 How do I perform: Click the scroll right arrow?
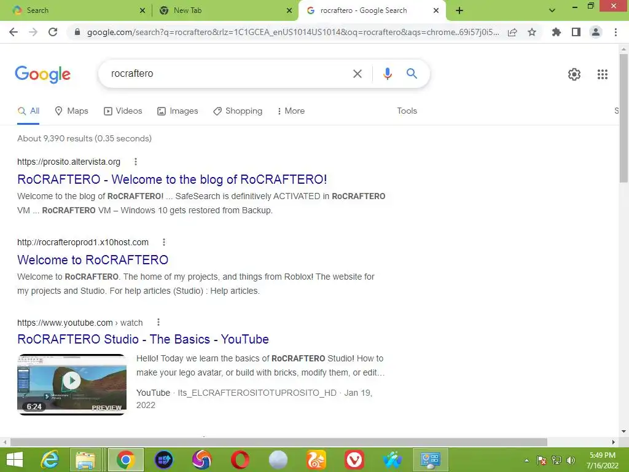(x=614, y=442)
